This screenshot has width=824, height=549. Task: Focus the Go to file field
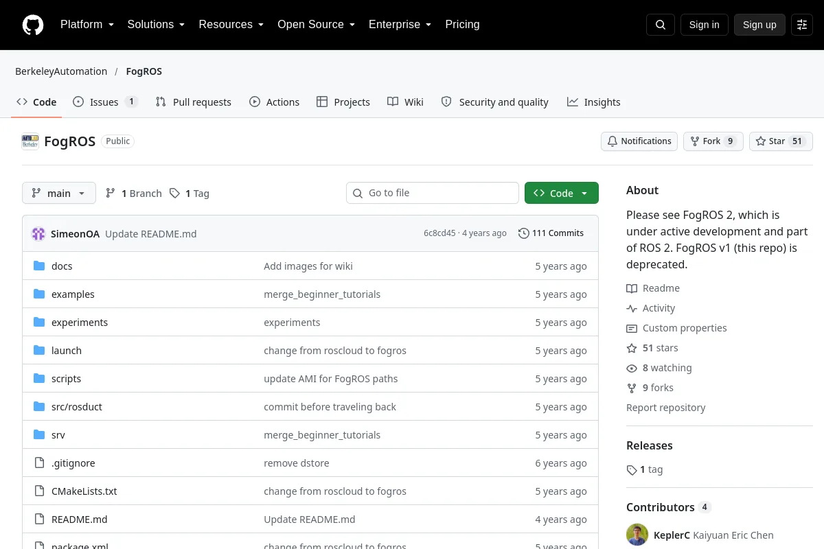[x=433, y=193]
